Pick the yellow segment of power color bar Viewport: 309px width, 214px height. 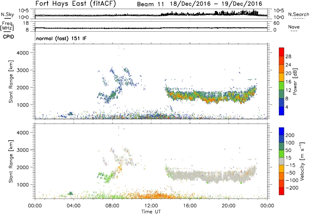point(282,77)
